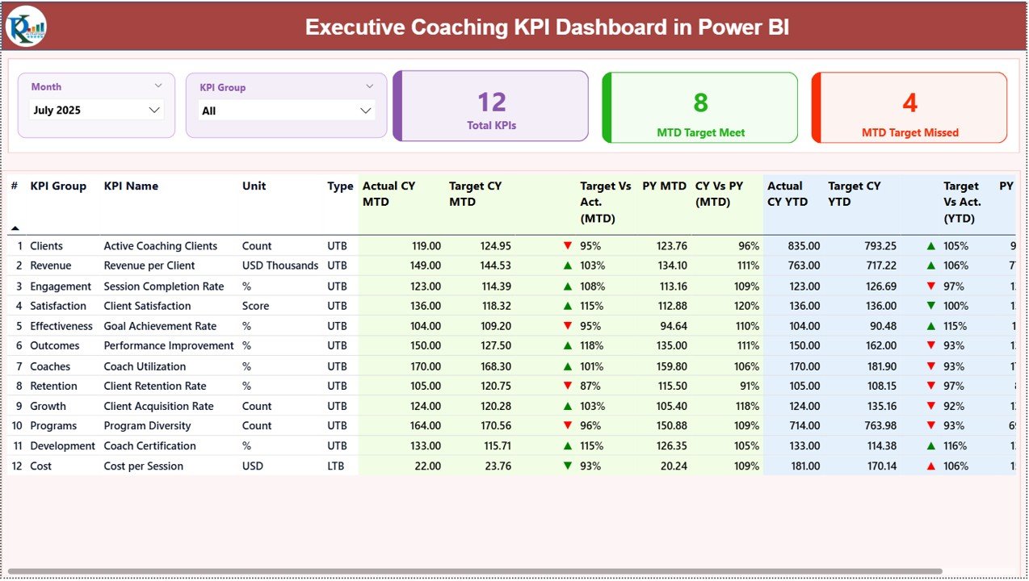Select the 8 MTD Target Meet card
This screenshot has height=581, width=1029.
click(699, 106)
